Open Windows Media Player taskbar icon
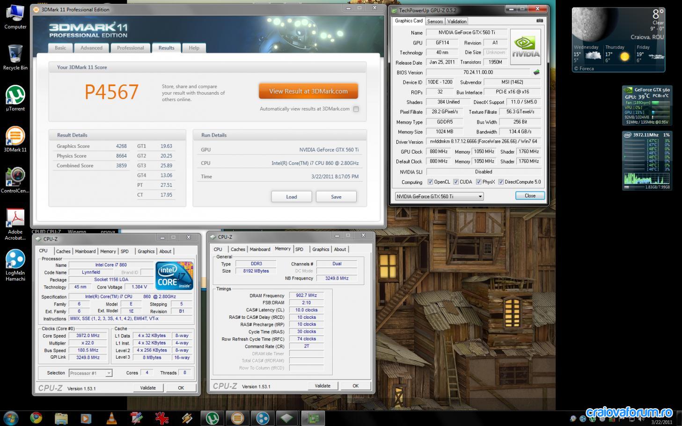This screenshot has height=426, width=682. click(x=86, y=418)
